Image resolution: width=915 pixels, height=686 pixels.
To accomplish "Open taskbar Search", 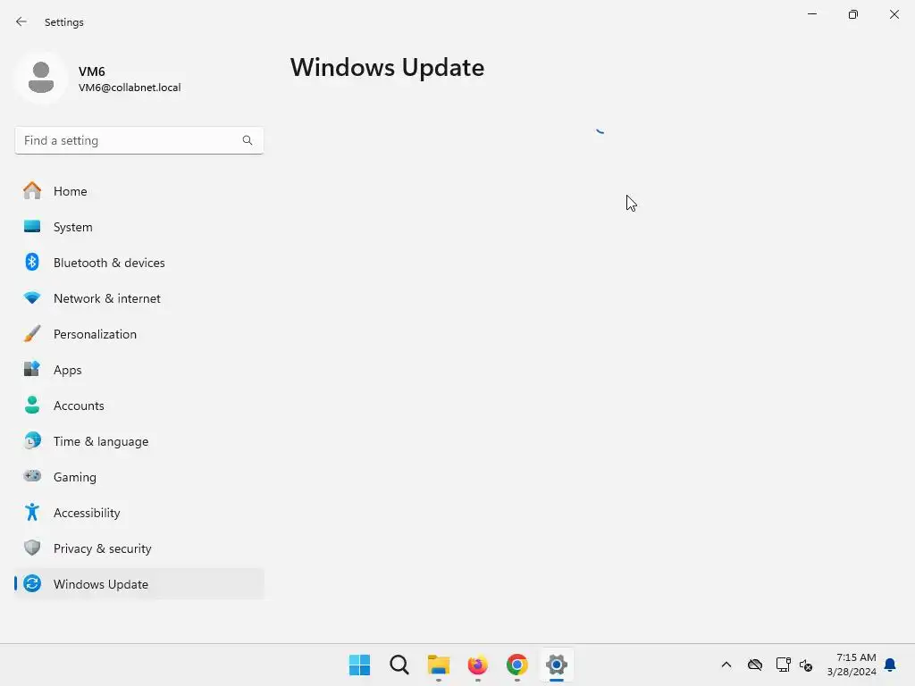I will click(399, 665).
